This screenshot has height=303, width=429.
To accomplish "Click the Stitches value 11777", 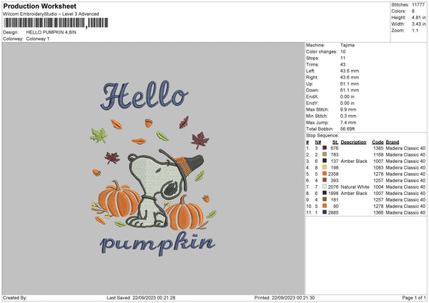I will pyautogui.click(x=418, y=5).
